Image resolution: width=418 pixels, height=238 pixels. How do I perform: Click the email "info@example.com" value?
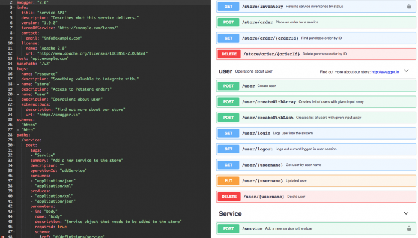point(62,38)
